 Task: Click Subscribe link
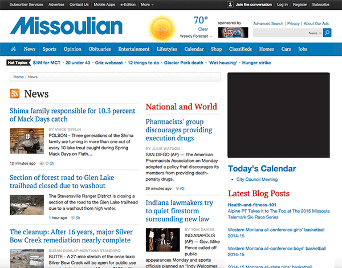click(x=320, y=5)
